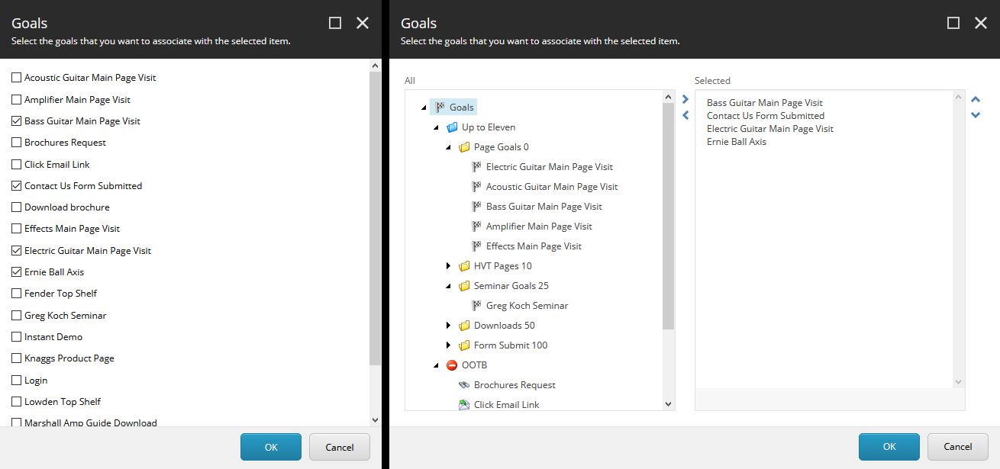This screenshot has height=469, width=1000.
Task: Enable the Instant Demo checkbox
Action: pyautogui.click(x=17, y=336)
